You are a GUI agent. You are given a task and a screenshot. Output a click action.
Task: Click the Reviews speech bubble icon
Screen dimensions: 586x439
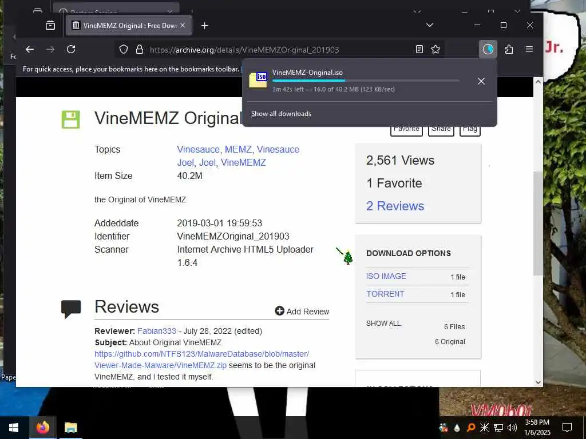pos(71,309)
